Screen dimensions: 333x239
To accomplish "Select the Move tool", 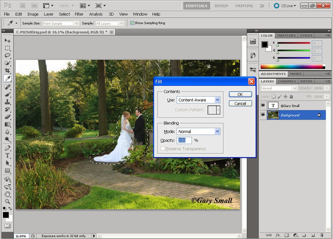I will [7, 40].
